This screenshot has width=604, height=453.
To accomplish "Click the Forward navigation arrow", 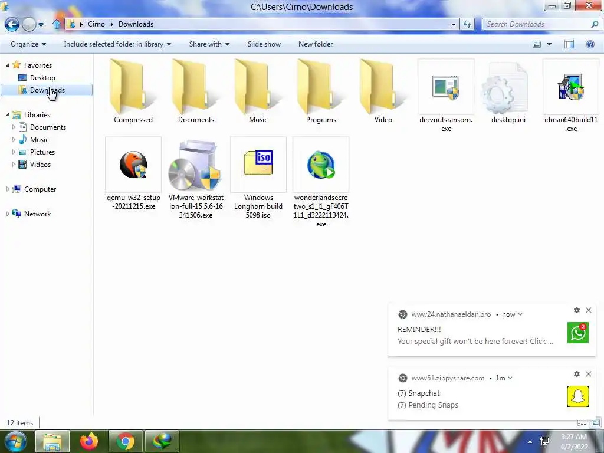I will (x=29, y=24).
